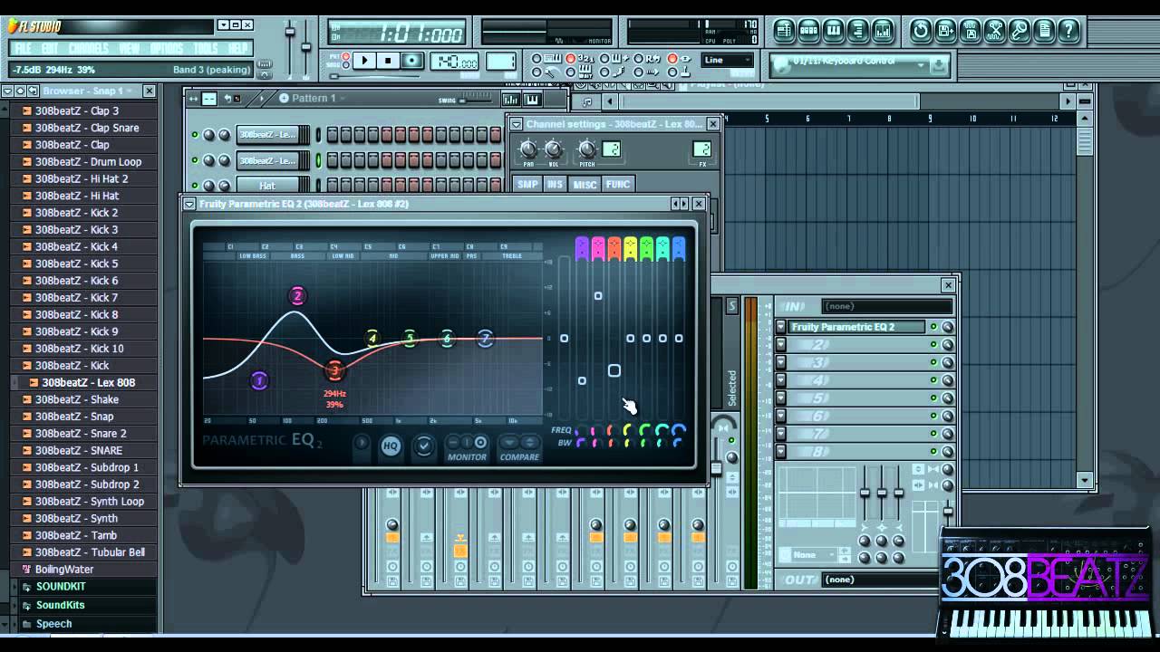Open the playlist view toolbar icon
This screenshot has width=1160, height=652.
[x=785, y=30]
